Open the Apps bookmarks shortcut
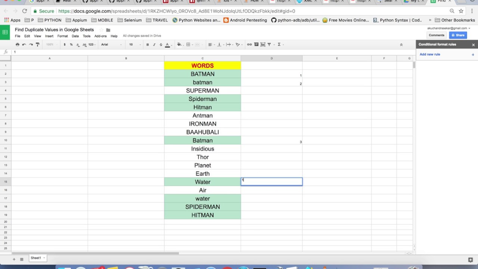The height and width of the screenshot is (269, 478). pyautogui.click(x=12, y=20)
